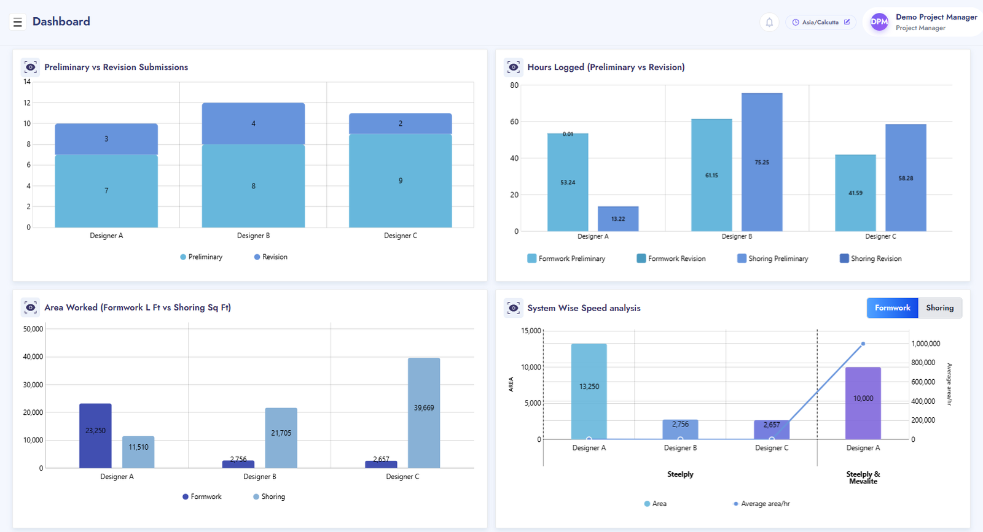Click the 23,250 formwork bar
This screenshot has height=532, width=983.
click(x=95, y=436)
